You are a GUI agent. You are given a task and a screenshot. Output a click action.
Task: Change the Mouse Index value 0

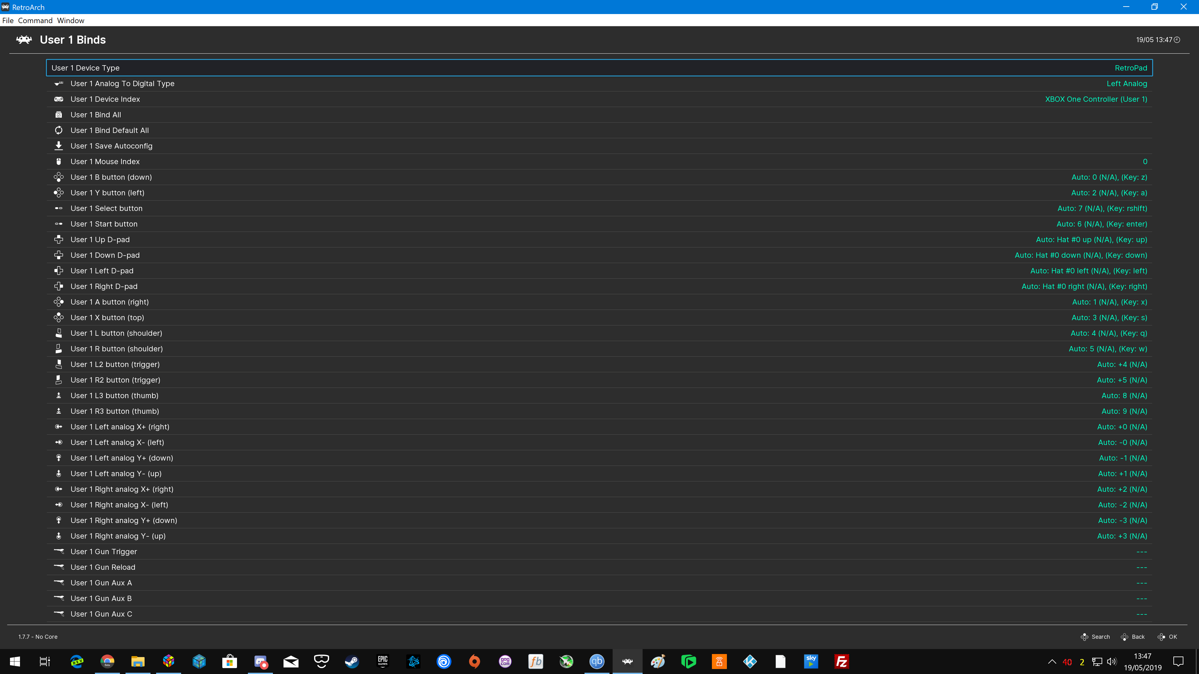click(x=1145, y=161)
